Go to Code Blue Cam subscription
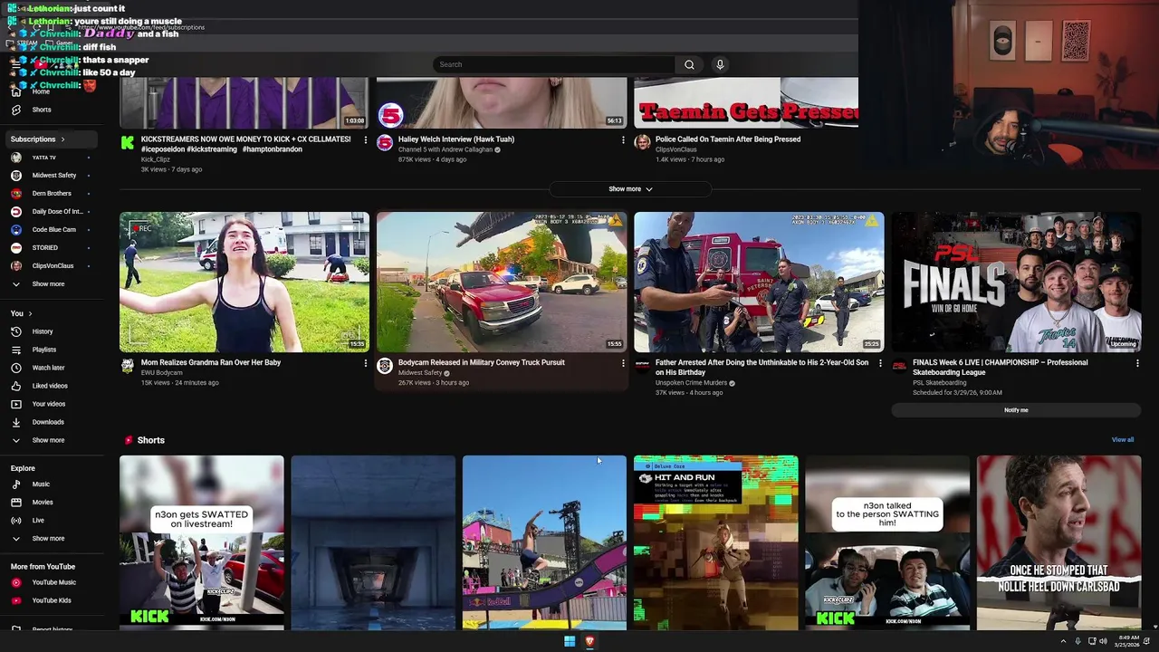The image size is (1159, 652). tap(54, 230)
